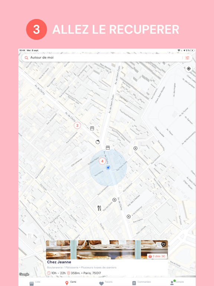
Task: Select the tomato grocery marker on map
Action: [x=98, y=142]
